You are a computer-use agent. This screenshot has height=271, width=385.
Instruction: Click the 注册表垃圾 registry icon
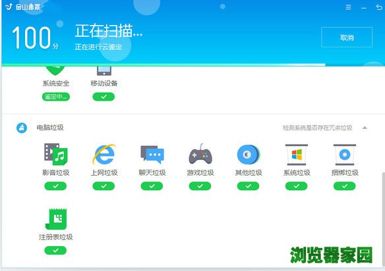(x=56, y=219)
